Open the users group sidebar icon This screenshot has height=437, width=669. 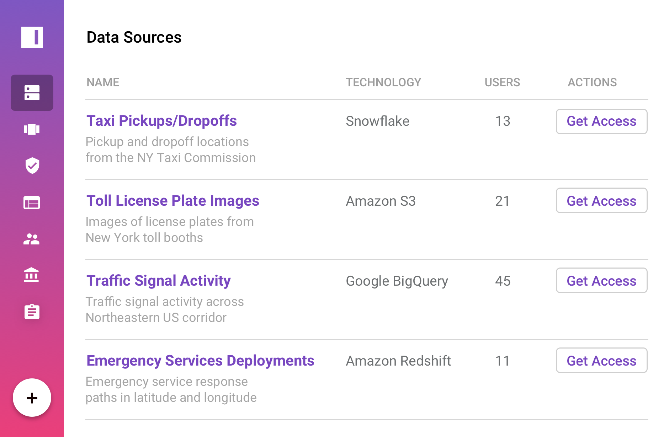pos(32,239)
